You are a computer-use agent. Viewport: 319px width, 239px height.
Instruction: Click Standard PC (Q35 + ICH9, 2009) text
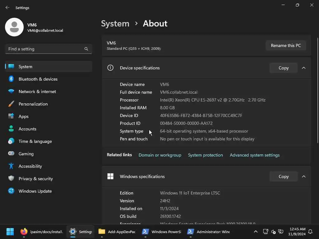pos(133,49)
